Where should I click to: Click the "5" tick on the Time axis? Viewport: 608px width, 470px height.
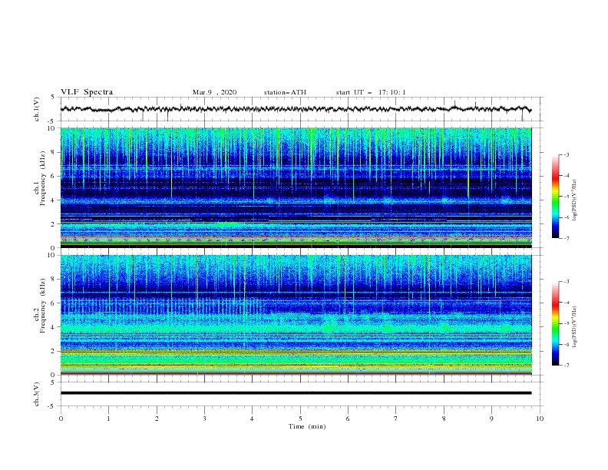point(300,419)
